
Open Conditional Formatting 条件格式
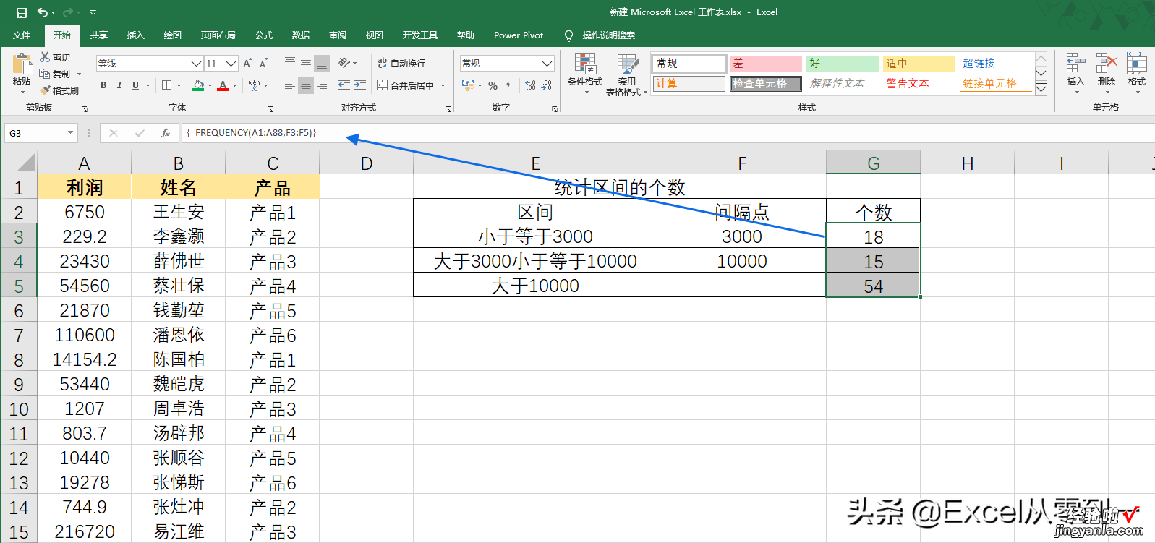[585, 74]
